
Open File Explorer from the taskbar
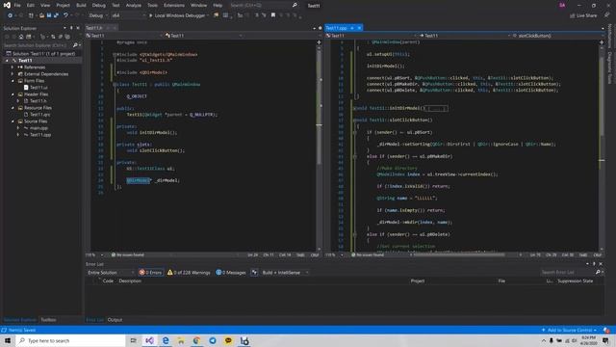point(181,340)
